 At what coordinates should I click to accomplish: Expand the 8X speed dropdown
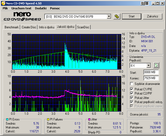(x=149, y=65)
